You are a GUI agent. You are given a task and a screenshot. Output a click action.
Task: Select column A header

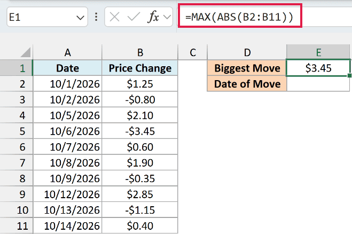click(x=67, y=52)
